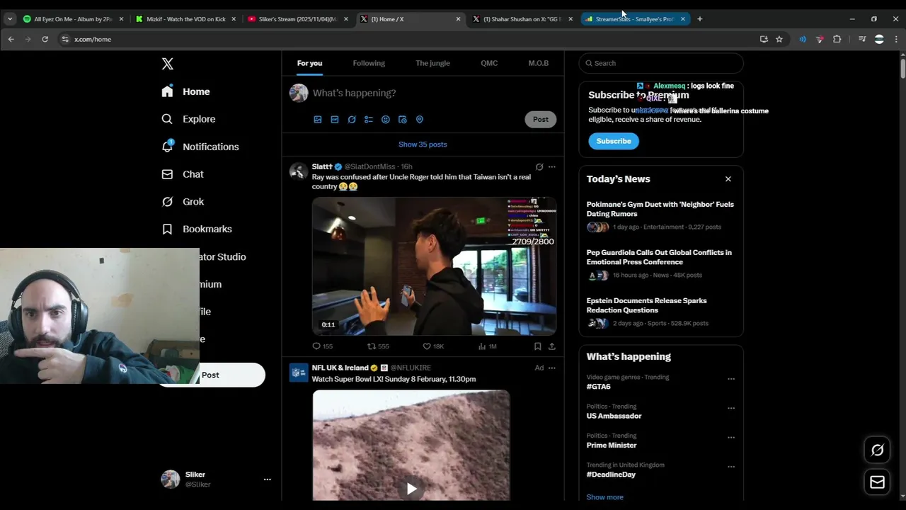This screenshot has height=510, width=906.
Task: Switch to the For you timeline tab
Action: [309, 63]
